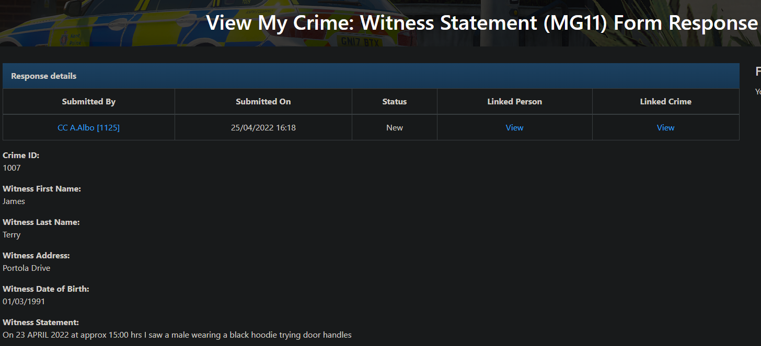Click the submitted date 25/04/2022 16:18
The height and width of the screenshot is (346, 761).
(263, 127)
